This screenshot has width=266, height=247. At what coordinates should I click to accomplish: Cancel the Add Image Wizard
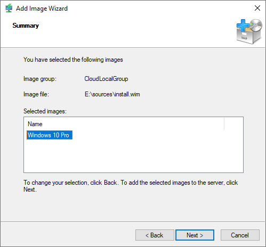tap(240, 235)
